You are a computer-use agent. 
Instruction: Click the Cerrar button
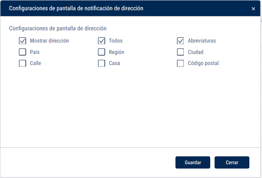pos(232,162)
